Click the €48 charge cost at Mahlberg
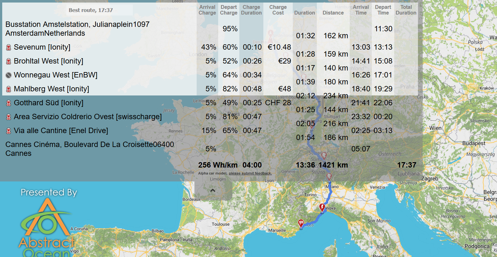Image resolution: width=497 pixels, height=257 pixels. pos(285,89)
